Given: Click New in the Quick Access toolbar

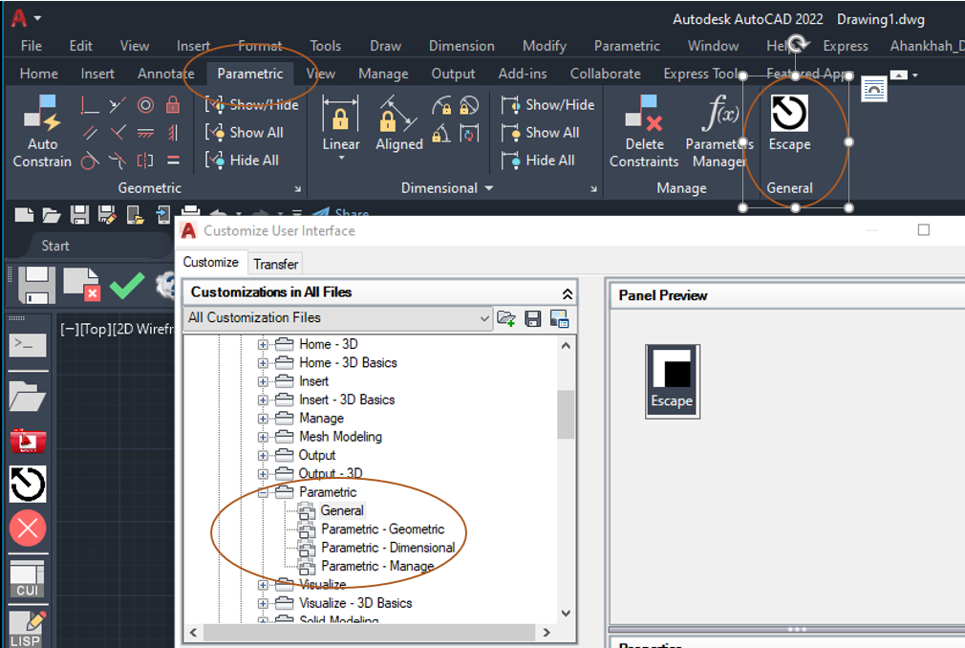Looking at the screenshot, I should [24, 215].
